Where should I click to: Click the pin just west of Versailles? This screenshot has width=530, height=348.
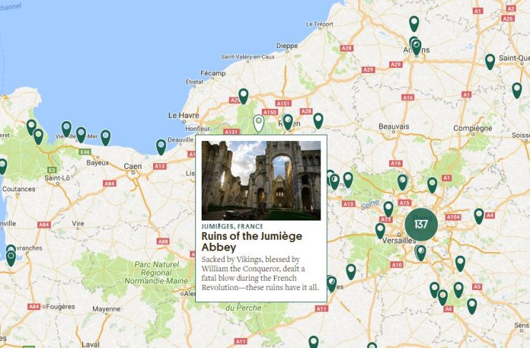click(381, 231)
